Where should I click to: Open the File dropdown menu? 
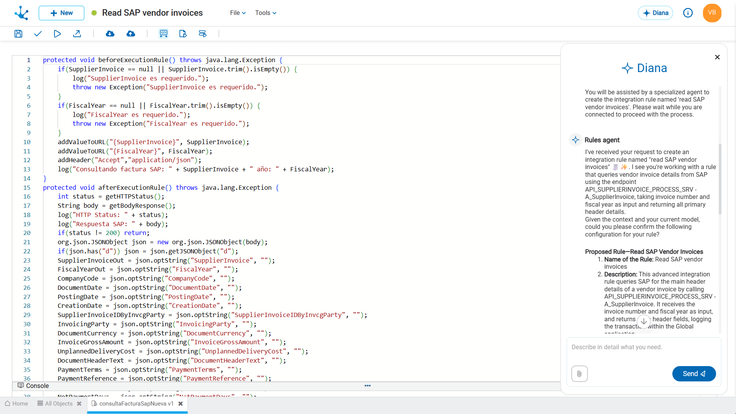(x=238, y=13)
